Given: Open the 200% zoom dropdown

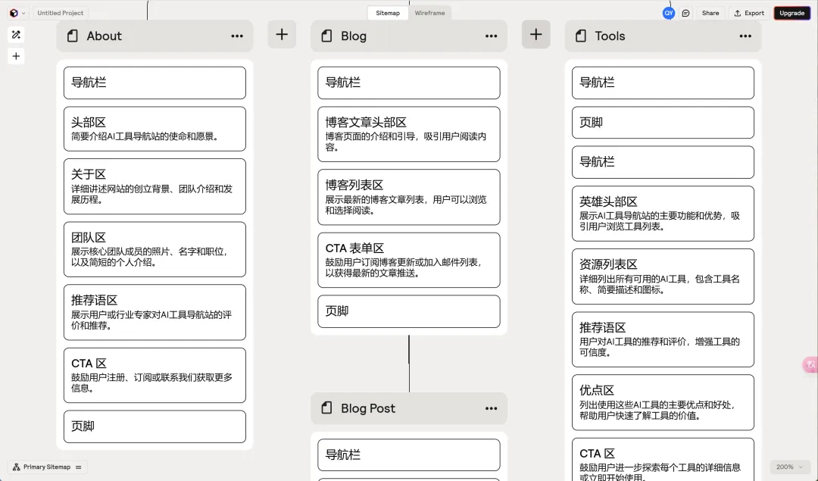Looking at the screenshot, I should pos(789,467).
